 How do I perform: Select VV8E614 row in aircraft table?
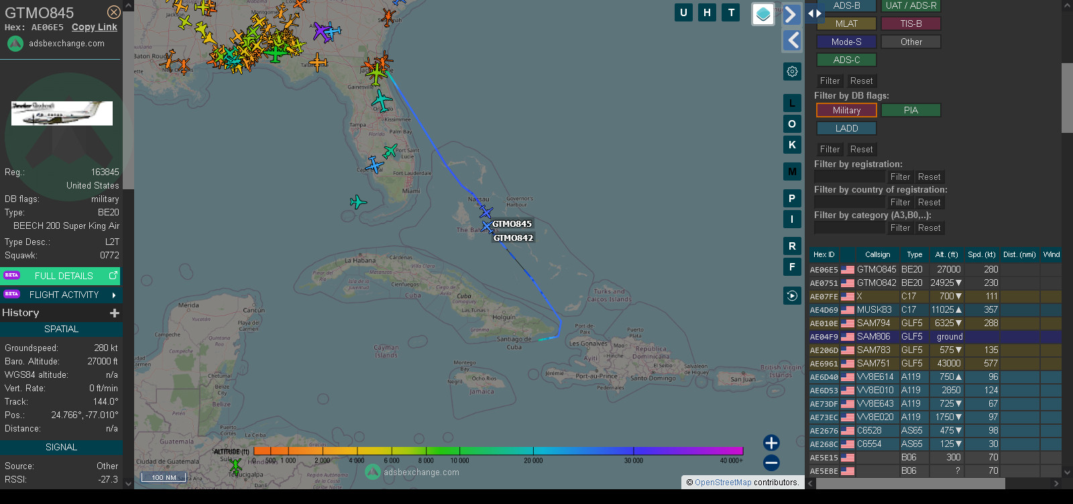click(x=935, y=376)
